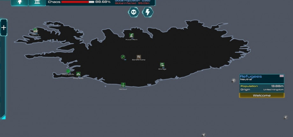Click the Power Plant label
Screen dimensions: 293x137
[131, 40]
